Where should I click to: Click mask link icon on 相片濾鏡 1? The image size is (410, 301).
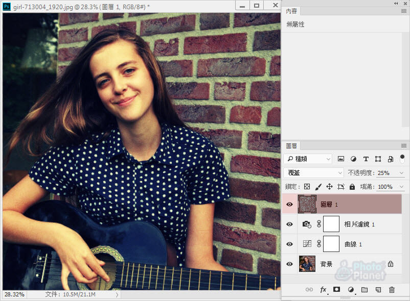coord(318,224)
